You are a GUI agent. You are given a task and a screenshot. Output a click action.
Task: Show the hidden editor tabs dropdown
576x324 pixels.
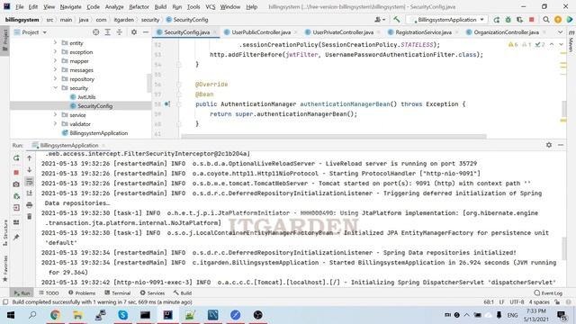560,32
